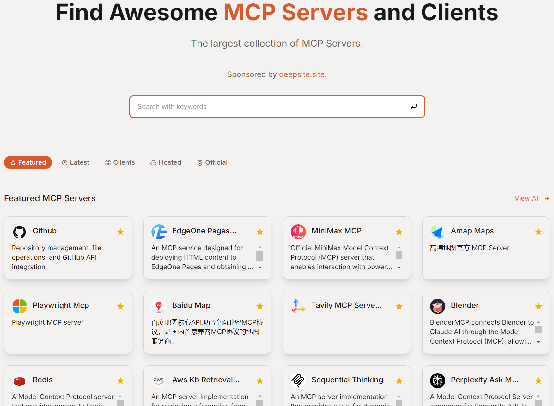Click the Redis red stack logo
Viewport: 554px width, 406px height.
click(x=20, y=381)
